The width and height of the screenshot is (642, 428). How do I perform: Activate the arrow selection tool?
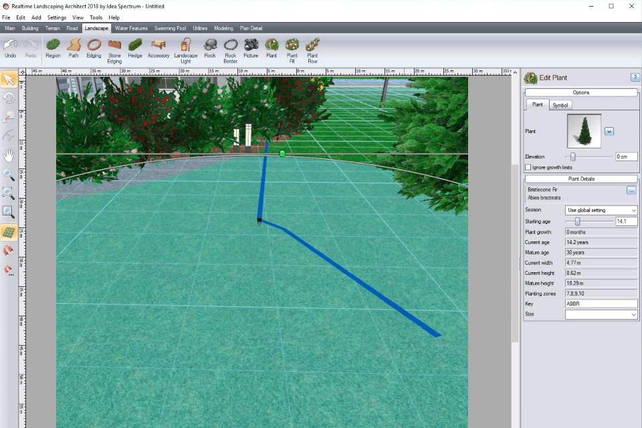tap(9, 80)
